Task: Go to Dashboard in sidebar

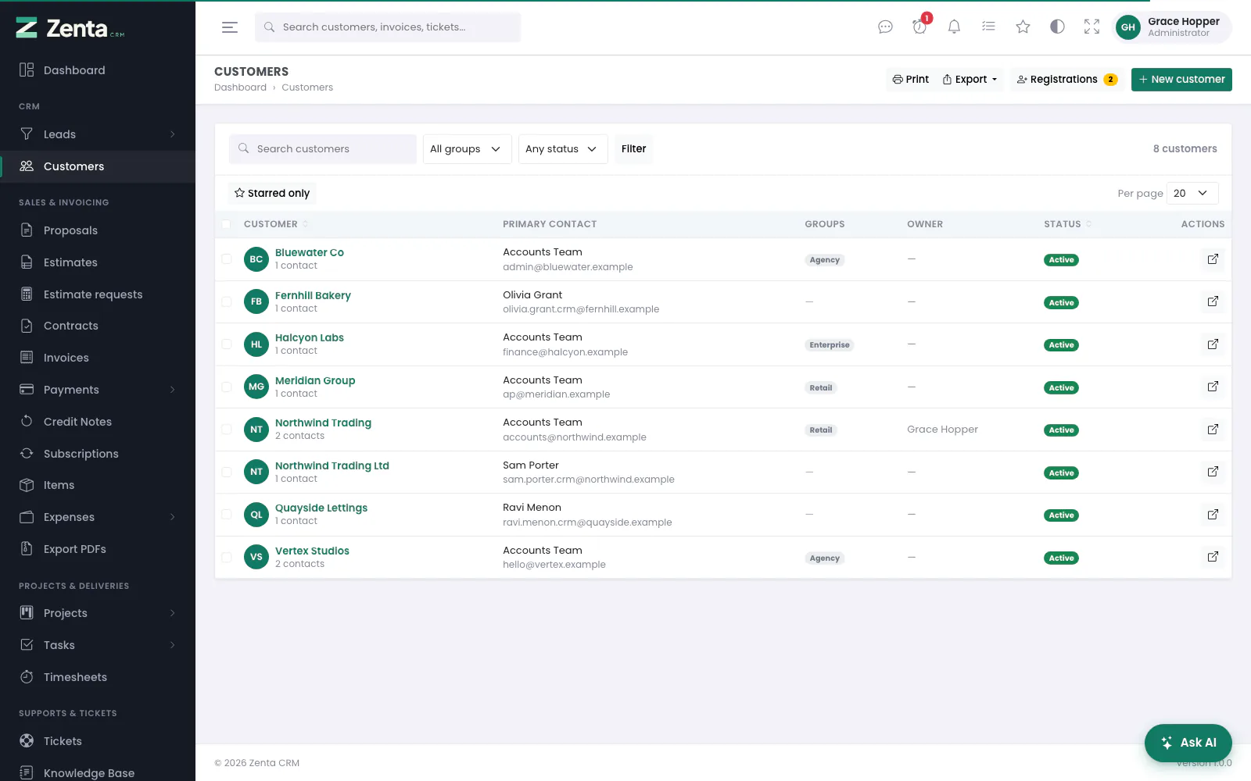Action: click(98, 70)
